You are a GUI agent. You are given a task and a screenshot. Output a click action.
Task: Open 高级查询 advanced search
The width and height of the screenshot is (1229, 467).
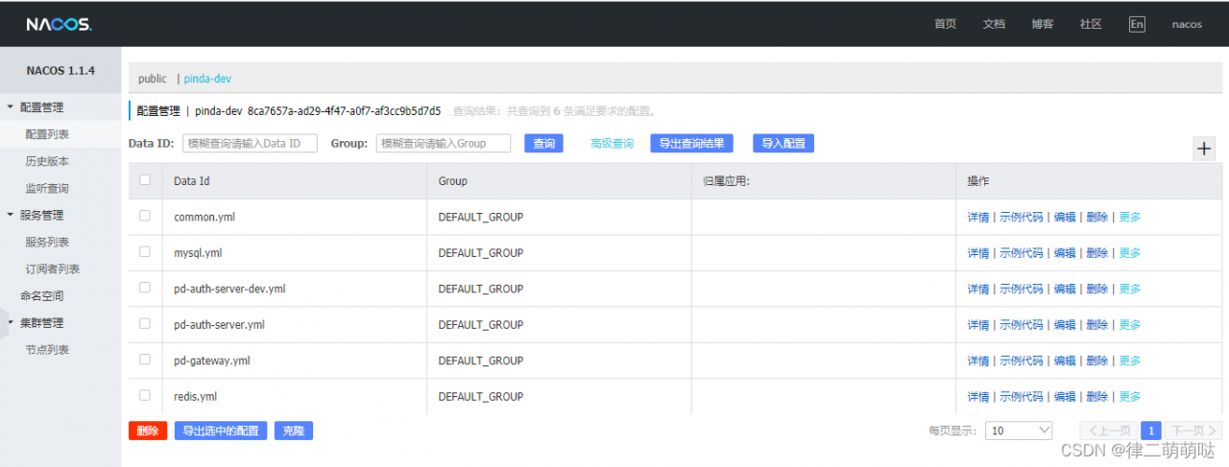(x=612, y=143)
